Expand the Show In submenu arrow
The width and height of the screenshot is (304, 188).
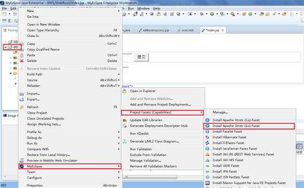coord(119,36)
